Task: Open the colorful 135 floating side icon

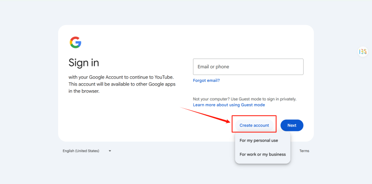Action: (x=363, y=52)
